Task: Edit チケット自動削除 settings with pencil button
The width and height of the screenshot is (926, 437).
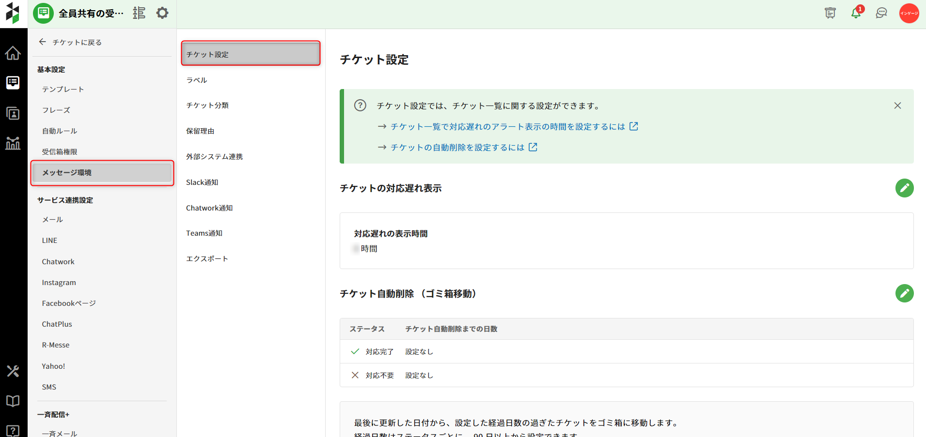Action: (x=904, y=293)
